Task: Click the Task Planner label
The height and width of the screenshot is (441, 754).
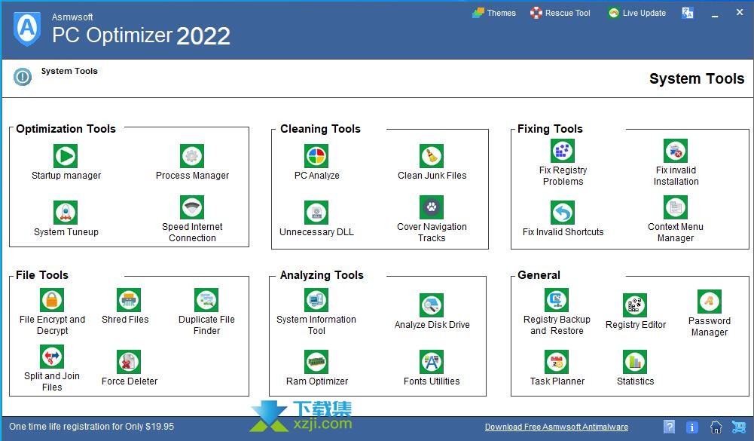Action: pos(557,381)
